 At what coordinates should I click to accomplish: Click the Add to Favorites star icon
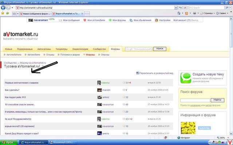8,13
